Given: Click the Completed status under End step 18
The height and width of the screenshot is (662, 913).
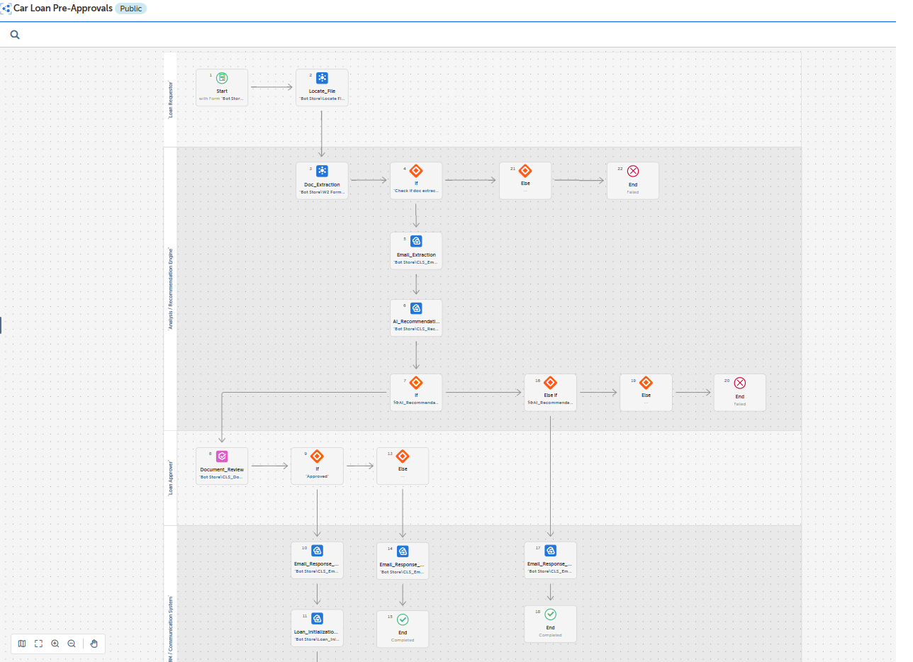Looking at the screenshot, I should [550, 635].
